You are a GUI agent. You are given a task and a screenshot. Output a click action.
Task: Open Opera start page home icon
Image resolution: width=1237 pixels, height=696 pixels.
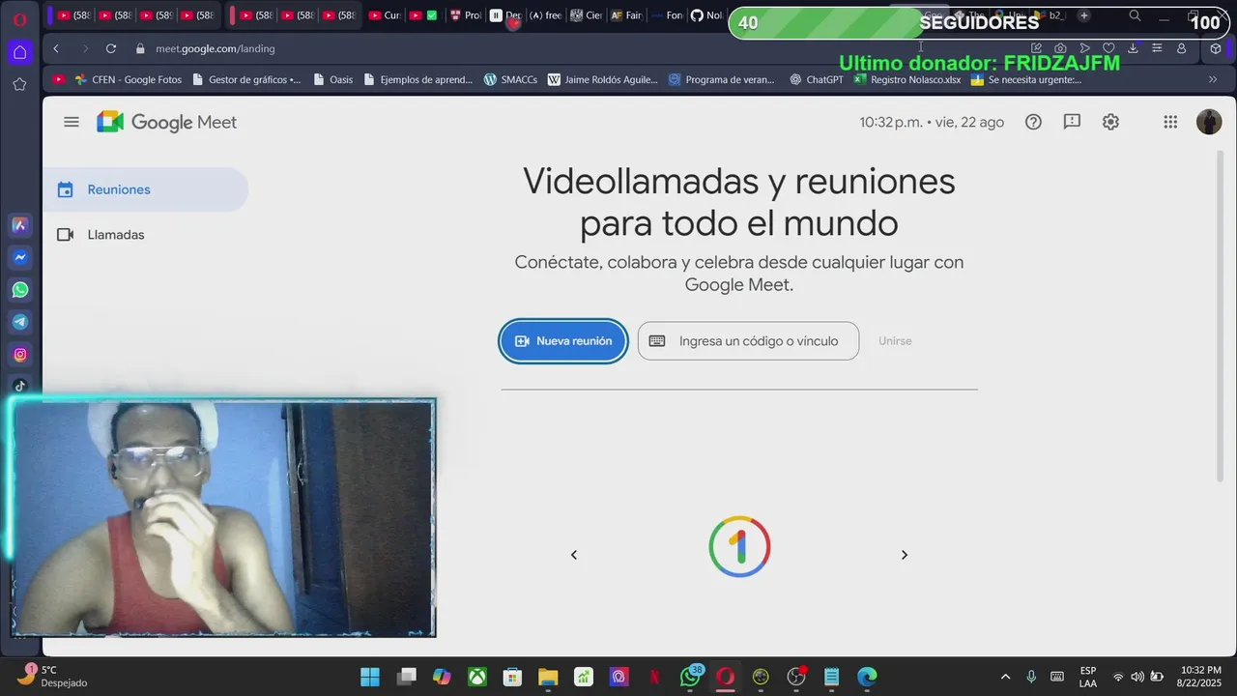(19, 52)
